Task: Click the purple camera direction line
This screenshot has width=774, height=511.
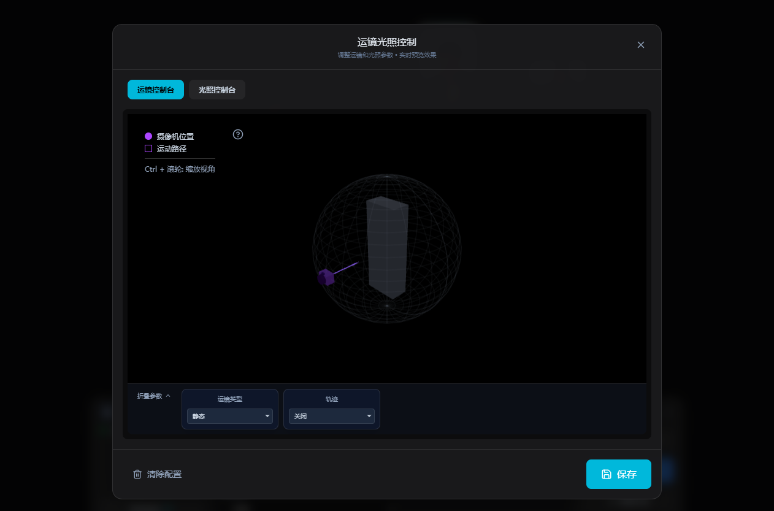Action: tap(346, 268)
